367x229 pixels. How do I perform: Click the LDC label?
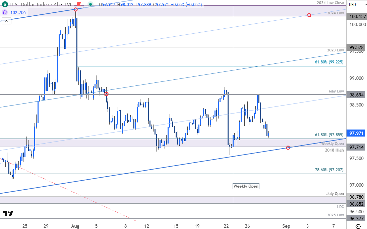pyautogui.click(x=340, y=207)
